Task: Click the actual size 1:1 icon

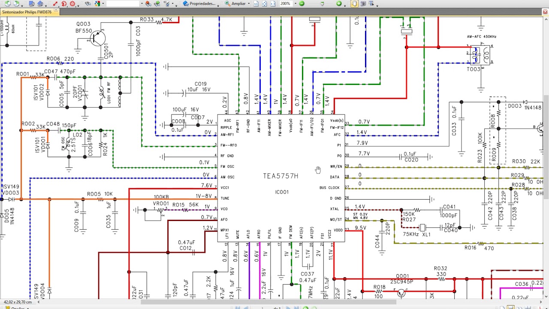Action: pos(256,3)
